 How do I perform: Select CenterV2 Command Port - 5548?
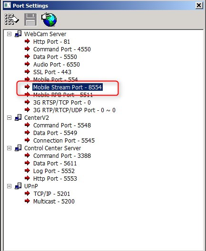point(62,125)
